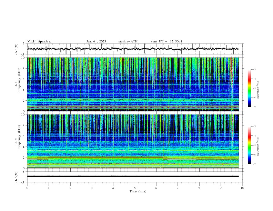273x211 pixels.
Task: Click the time axis tick label "3"
Action: 92,188
